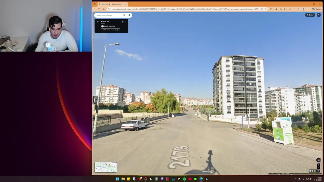Image resolution: width=324 pixels, height=182 pixels.
Task: Open the new tab plus button
Action: tap(130, 4)
